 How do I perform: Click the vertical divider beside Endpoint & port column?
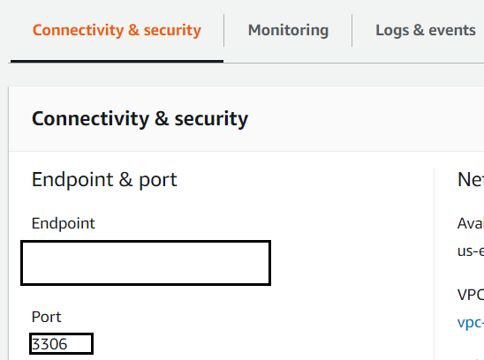434,264
